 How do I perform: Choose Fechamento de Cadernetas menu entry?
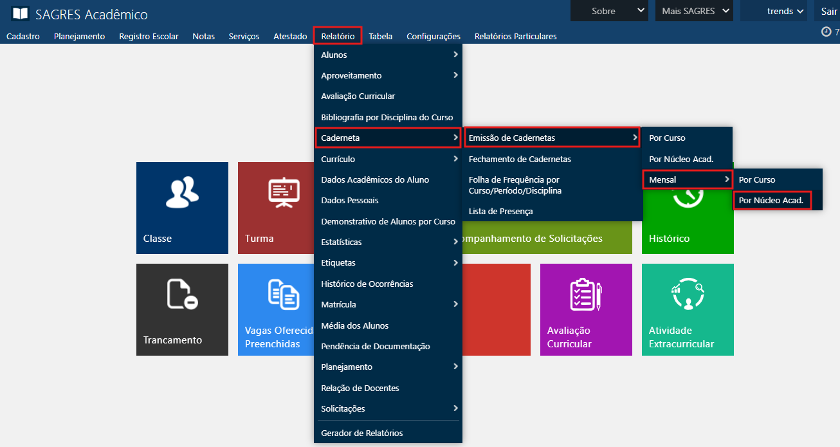click(x=520, y=159)
